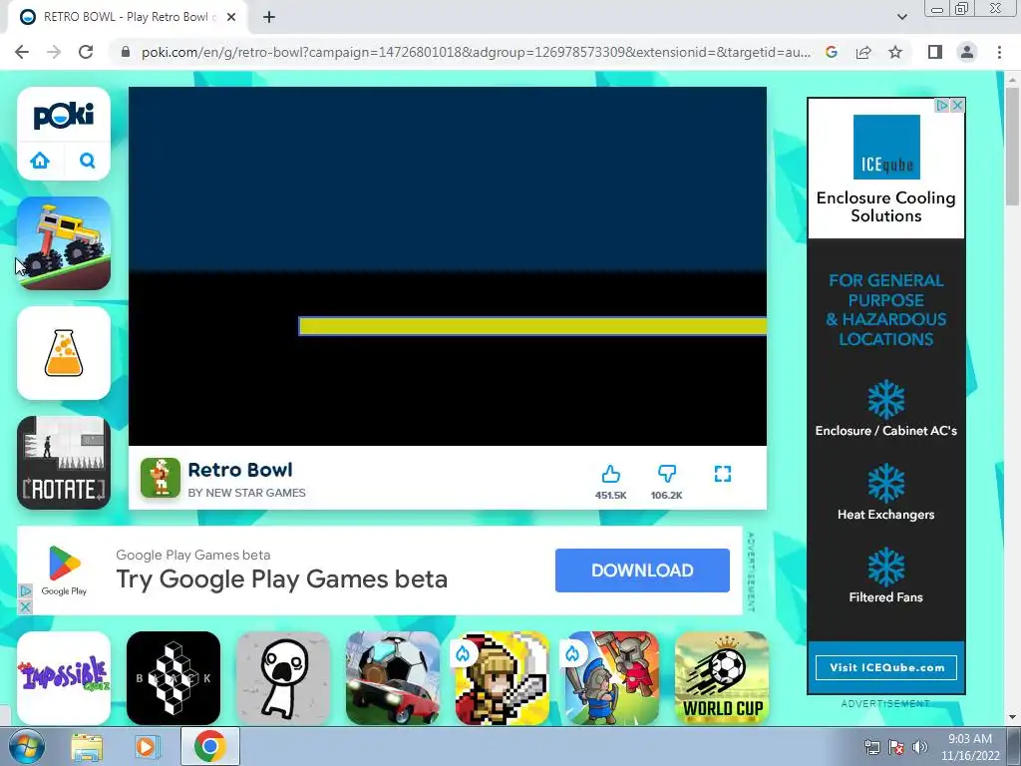
Task: Go back in Chrome
Action: point(22,52)
